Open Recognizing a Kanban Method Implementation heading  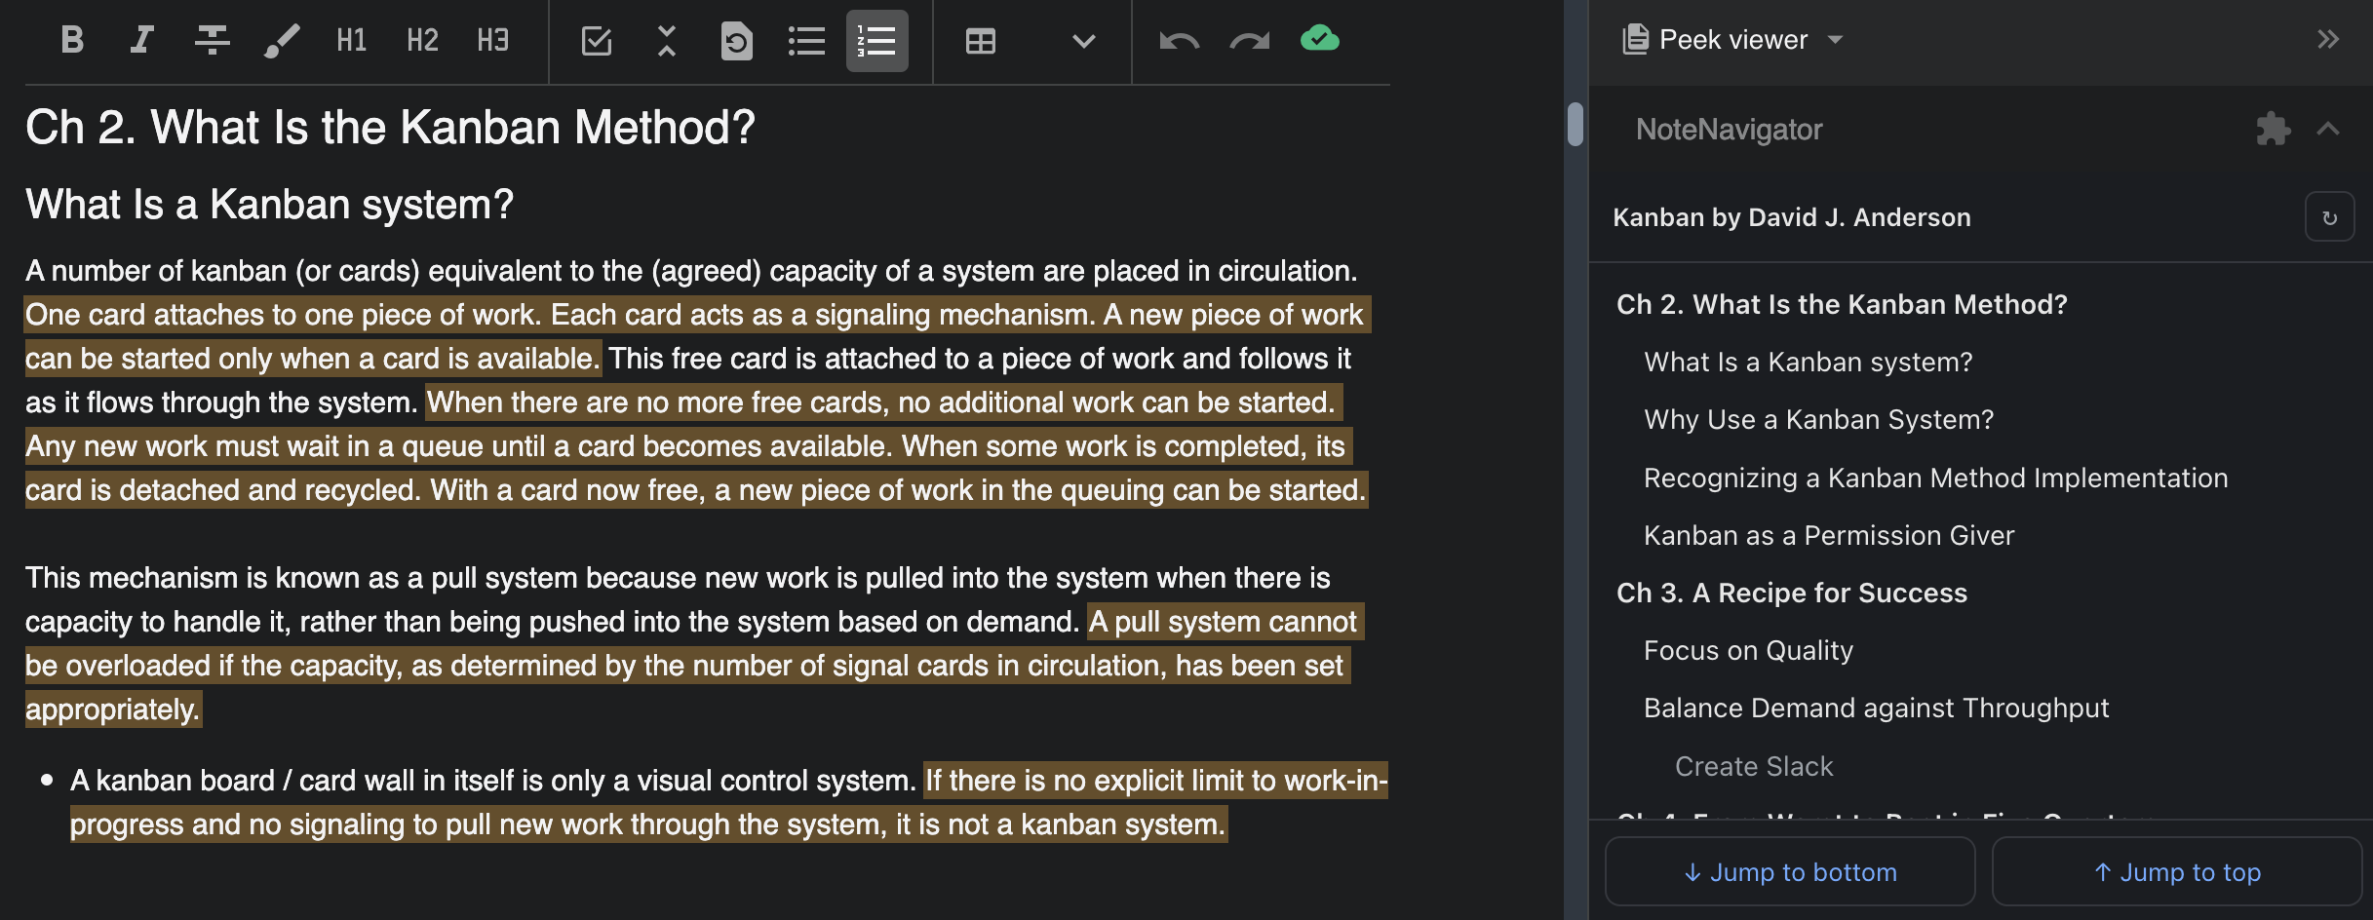(1935, 478)
